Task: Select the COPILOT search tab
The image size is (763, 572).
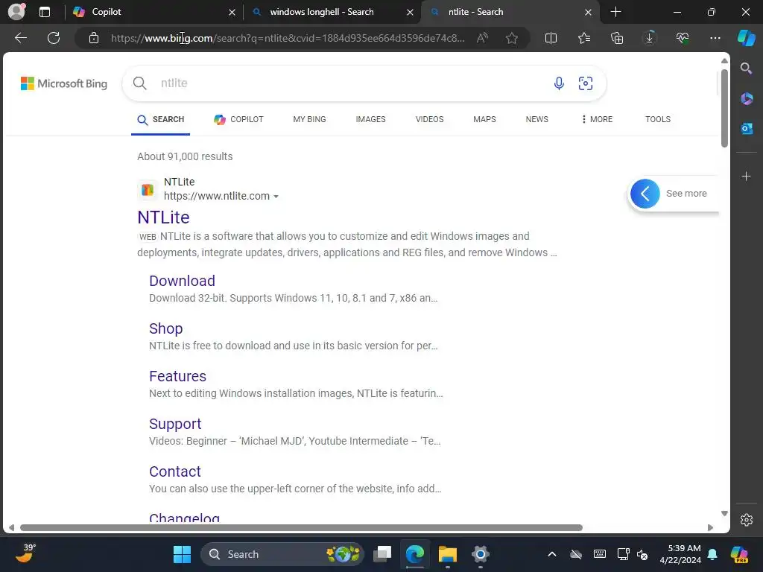Action: click(238, 119)
